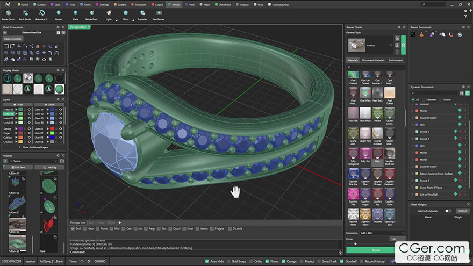Open the project folder icon beside Session
This screenshot has width=473, height=266.
62,161
